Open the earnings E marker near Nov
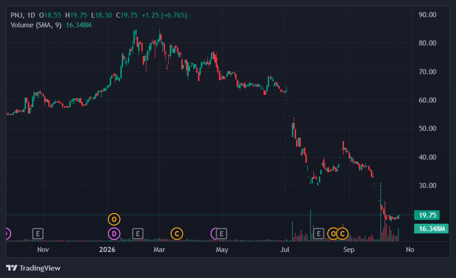Viewport: 456px width, 278px height. click(38, 233)
